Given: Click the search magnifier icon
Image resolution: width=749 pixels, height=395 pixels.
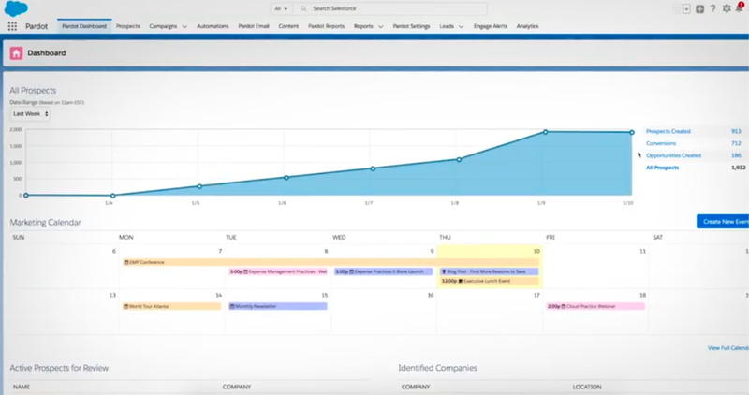Looking at the screenshot, I should click(x=303, y=8).
